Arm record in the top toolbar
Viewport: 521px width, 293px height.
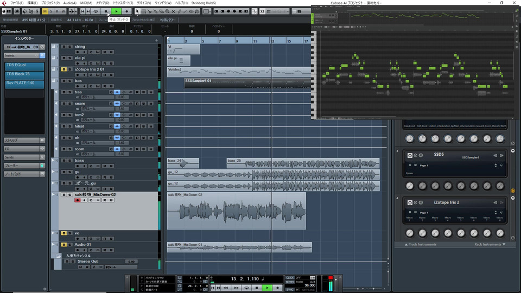tap(126, 11)
